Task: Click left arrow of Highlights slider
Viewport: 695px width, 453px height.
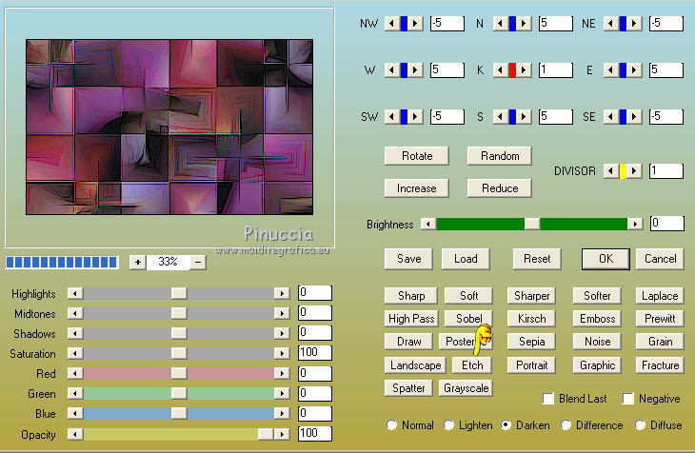Action: pyautogui.click(x=75, y=294)
